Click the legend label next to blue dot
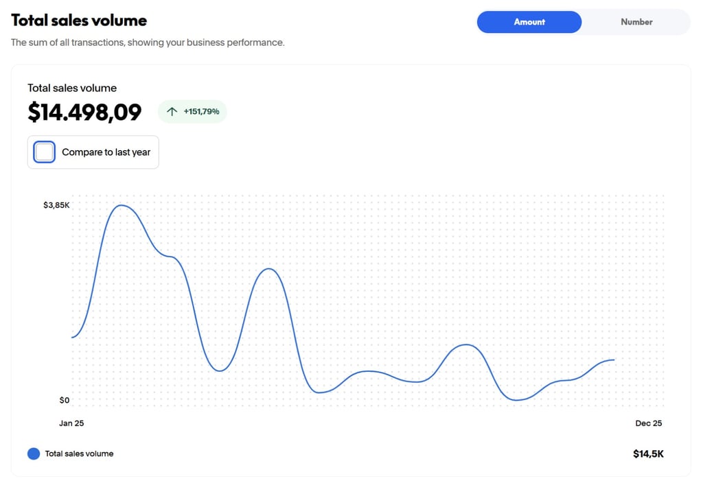The width and height of the screenshot is (703, 483). [x=79, y=453]
